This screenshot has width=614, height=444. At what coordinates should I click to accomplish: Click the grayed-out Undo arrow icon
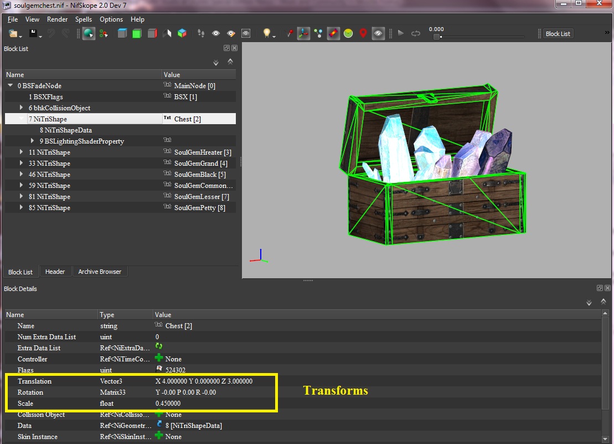click(51, 34)
